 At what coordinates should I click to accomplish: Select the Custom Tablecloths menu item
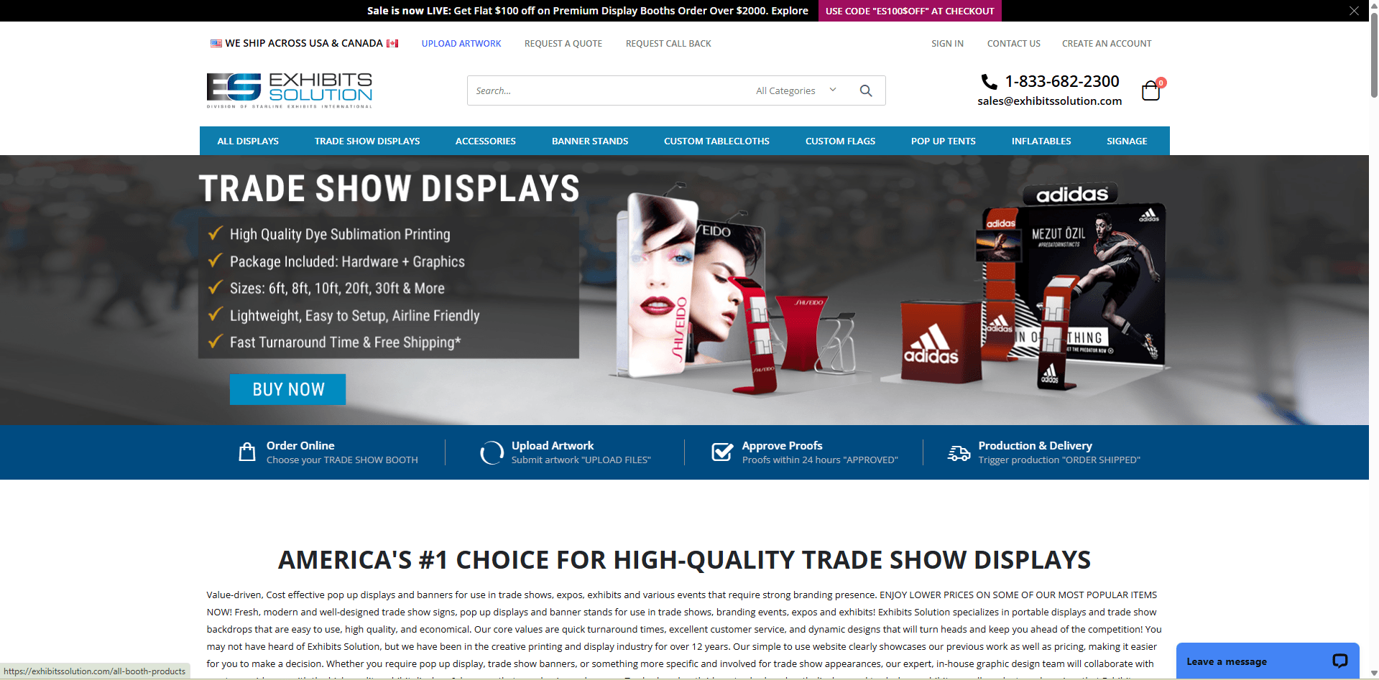tap(716, 141)
